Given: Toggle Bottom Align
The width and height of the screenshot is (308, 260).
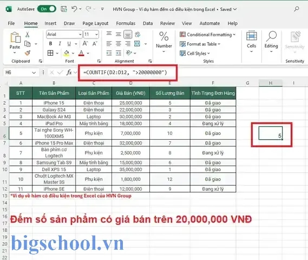Looking at the screenshot, I should pyautogui.click(x=128, y=34).
